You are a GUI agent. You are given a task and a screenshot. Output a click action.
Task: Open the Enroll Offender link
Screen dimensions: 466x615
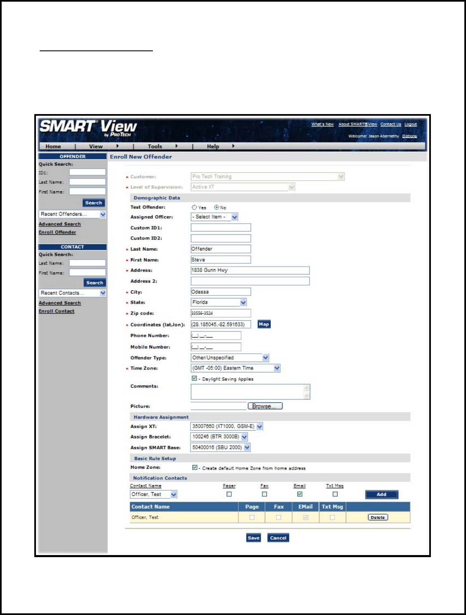(x=57, y=232)
